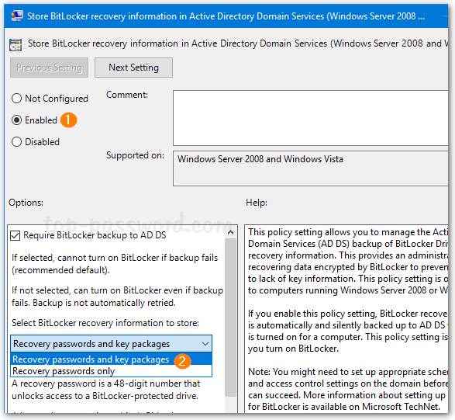Toggle Require BitLocker backup to AD DS

pos(15,235)
